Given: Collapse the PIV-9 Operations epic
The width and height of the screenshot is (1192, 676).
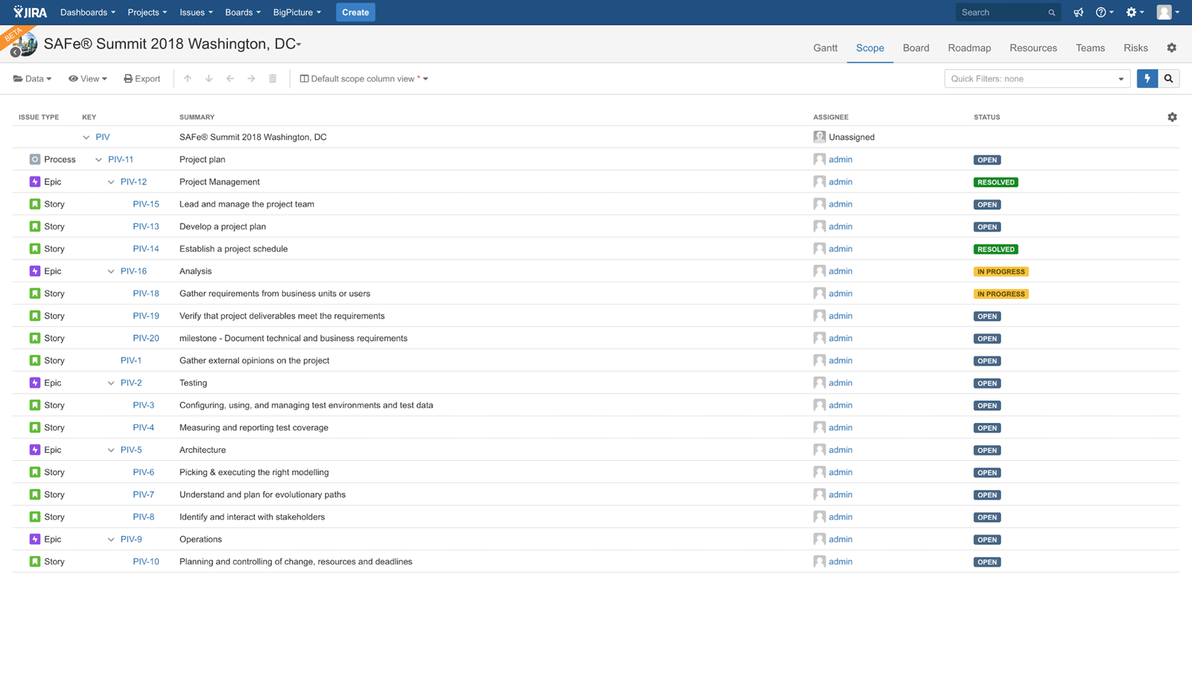Looking at the screenshot, I should 110,539.
